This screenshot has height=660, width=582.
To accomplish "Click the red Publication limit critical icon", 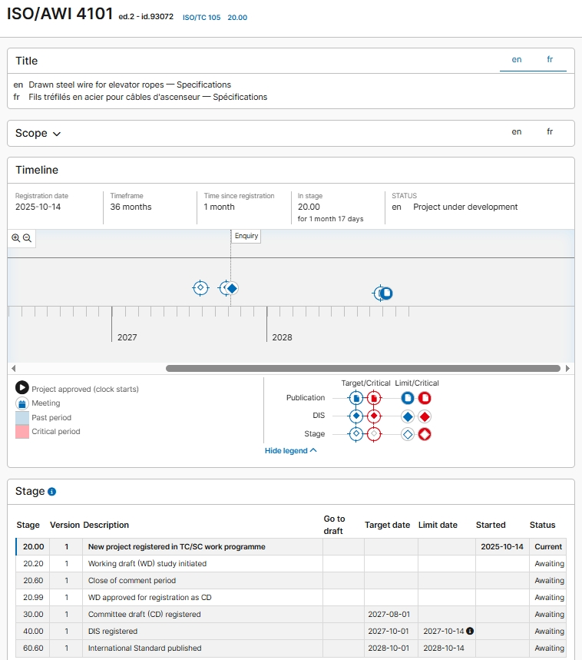I will [425, 398].
